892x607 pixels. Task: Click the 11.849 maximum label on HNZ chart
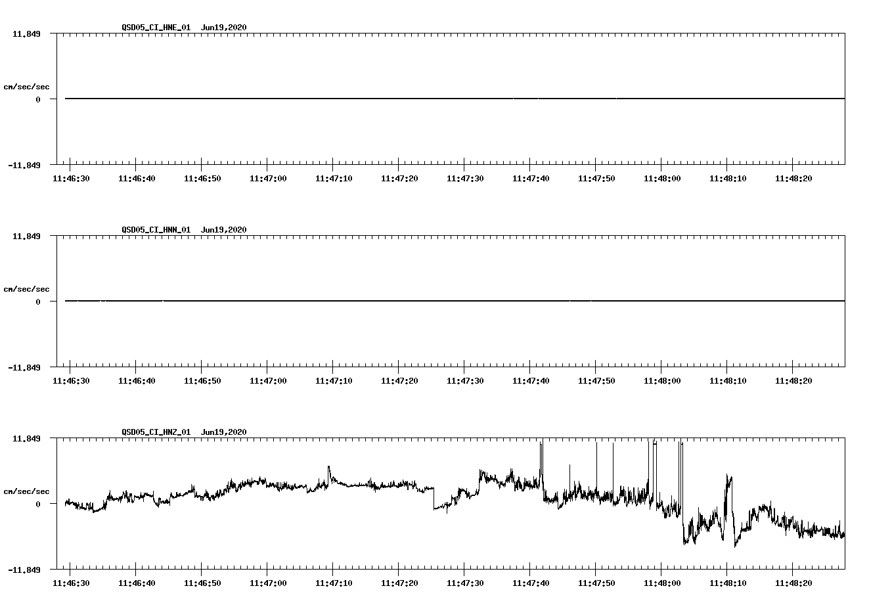coord(26,438)
